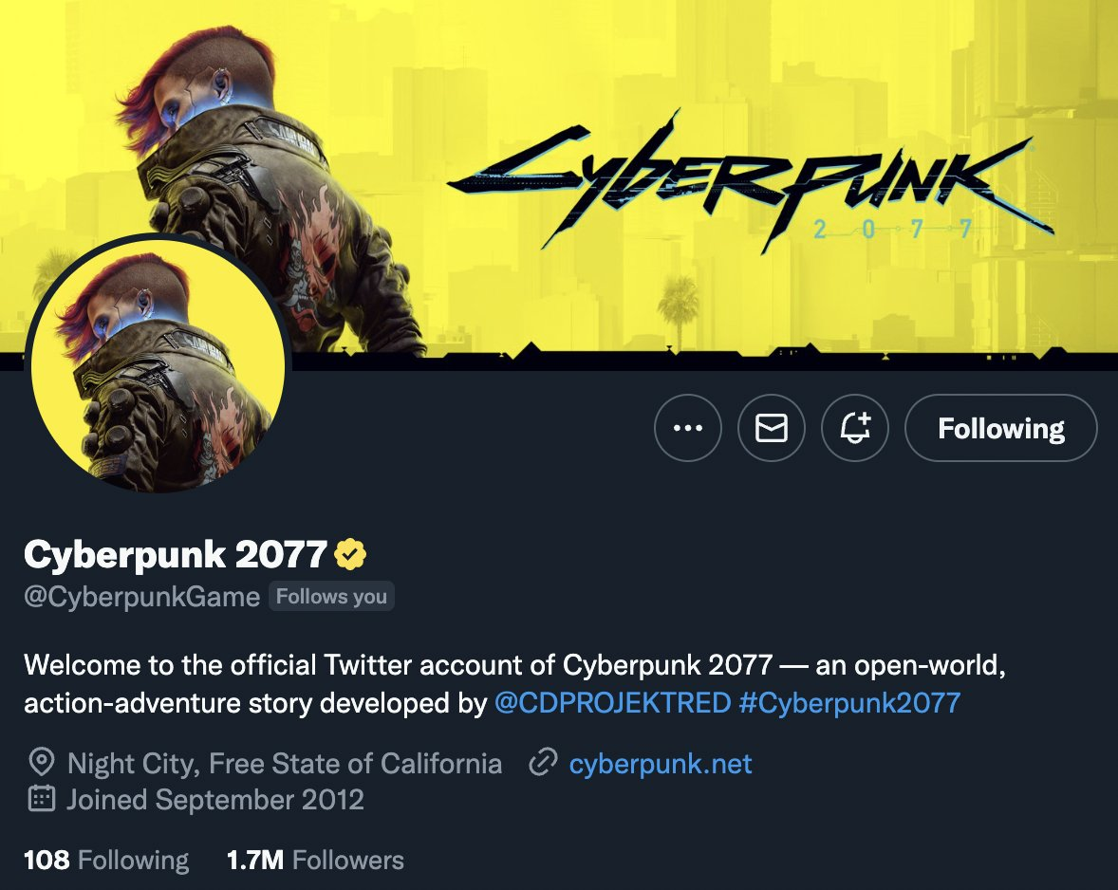Image resolution: width=1118 pixels, height=890 pixels.
Task: Click the @CDPROJEKTRED mention link
Action: (613, 703)
